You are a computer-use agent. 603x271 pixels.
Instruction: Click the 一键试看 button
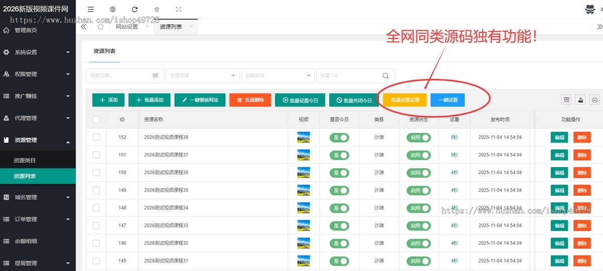point(448,100)
